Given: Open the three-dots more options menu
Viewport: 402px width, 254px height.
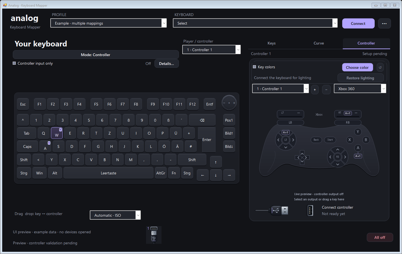Looking at the screenshot, I should click(384, 23).
